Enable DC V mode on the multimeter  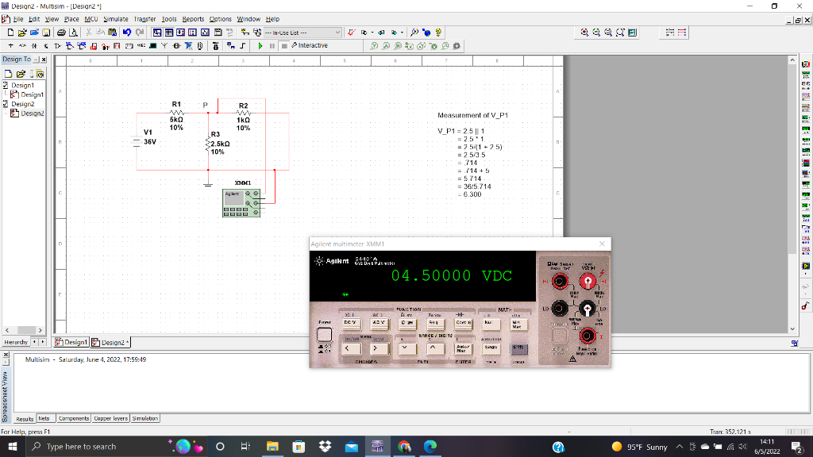pyautogui.click(x=352, y=323)
